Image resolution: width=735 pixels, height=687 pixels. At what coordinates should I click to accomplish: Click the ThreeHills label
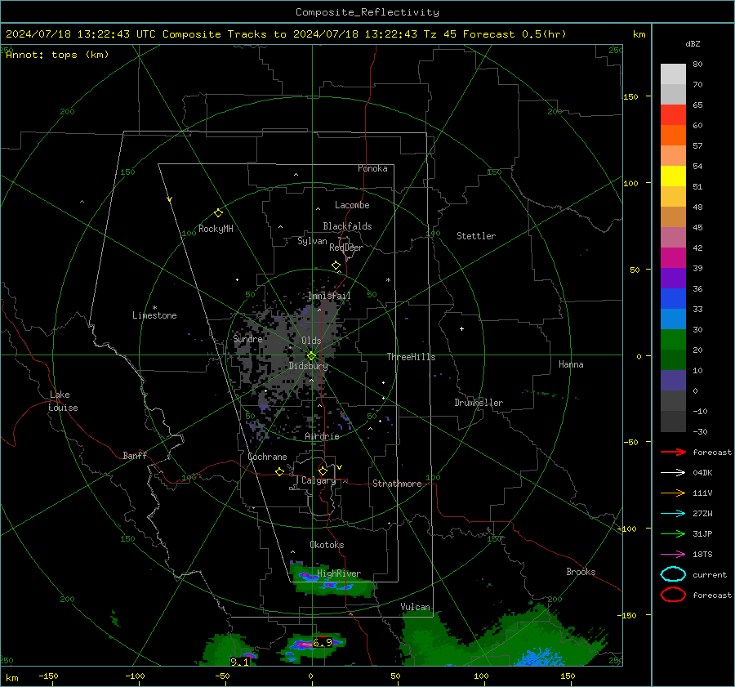411,357
